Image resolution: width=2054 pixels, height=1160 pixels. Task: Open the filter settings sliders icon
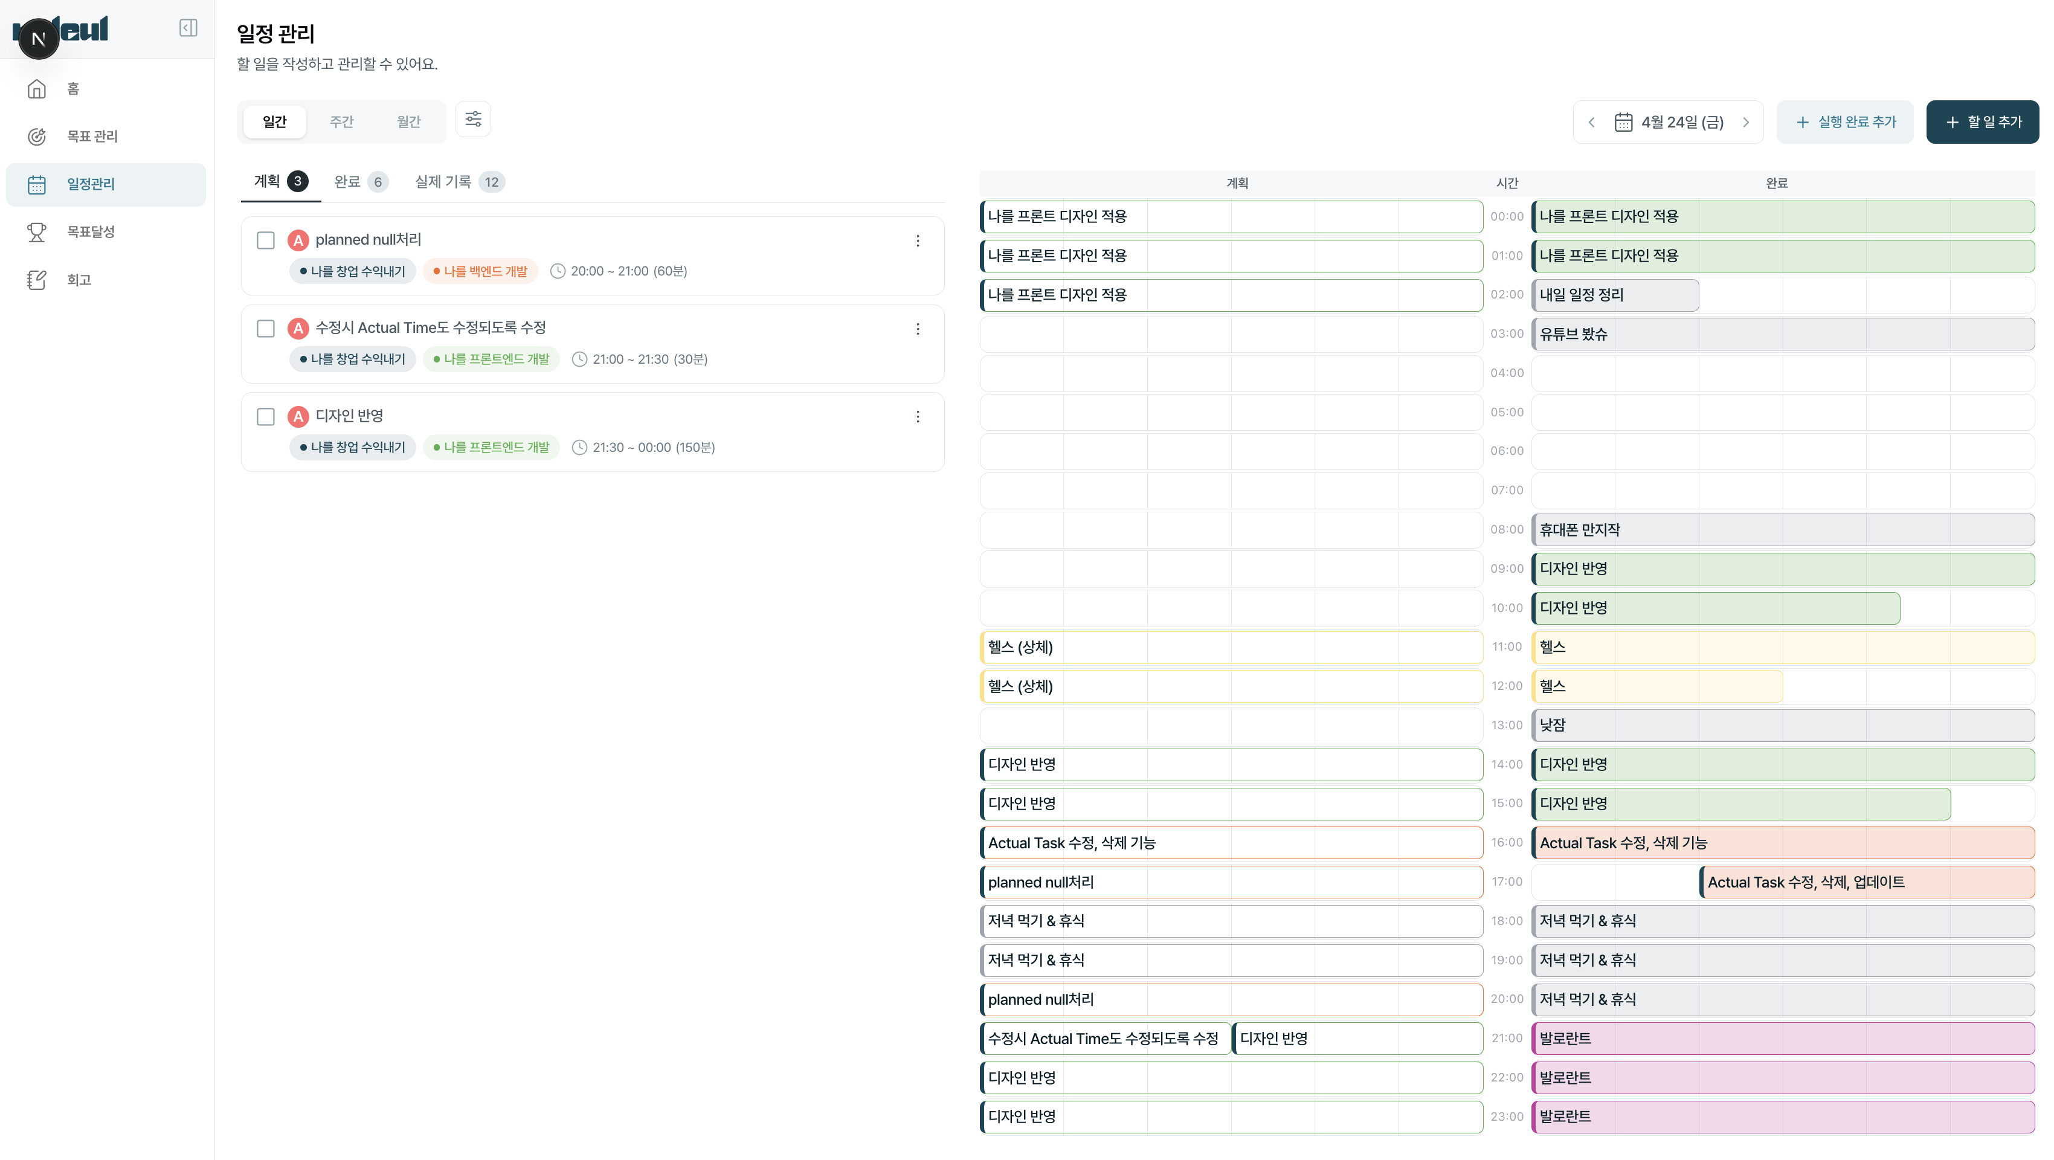(473, 120)
